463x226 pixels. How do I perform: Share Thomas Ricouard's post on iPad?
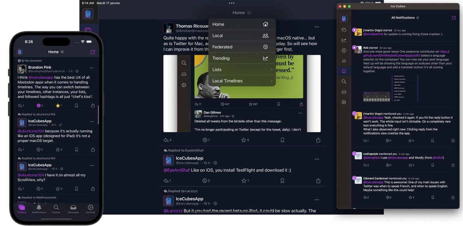point(318,140)
